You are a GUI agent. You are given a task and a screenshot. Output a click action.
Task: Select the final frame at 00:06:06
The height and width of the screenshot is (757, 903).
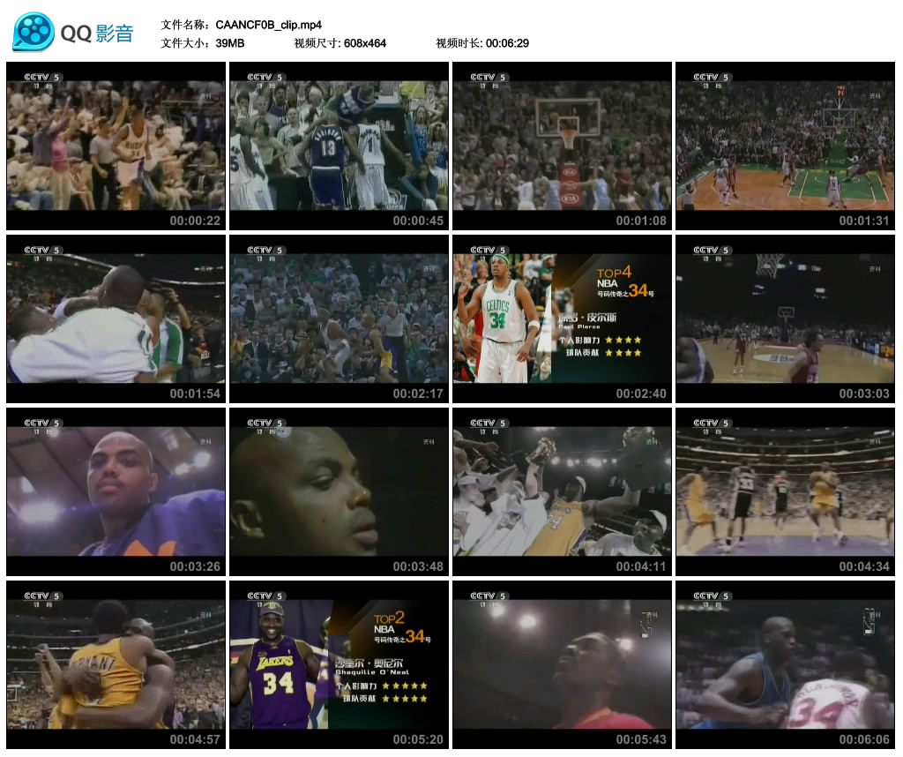tap(786, 664)
